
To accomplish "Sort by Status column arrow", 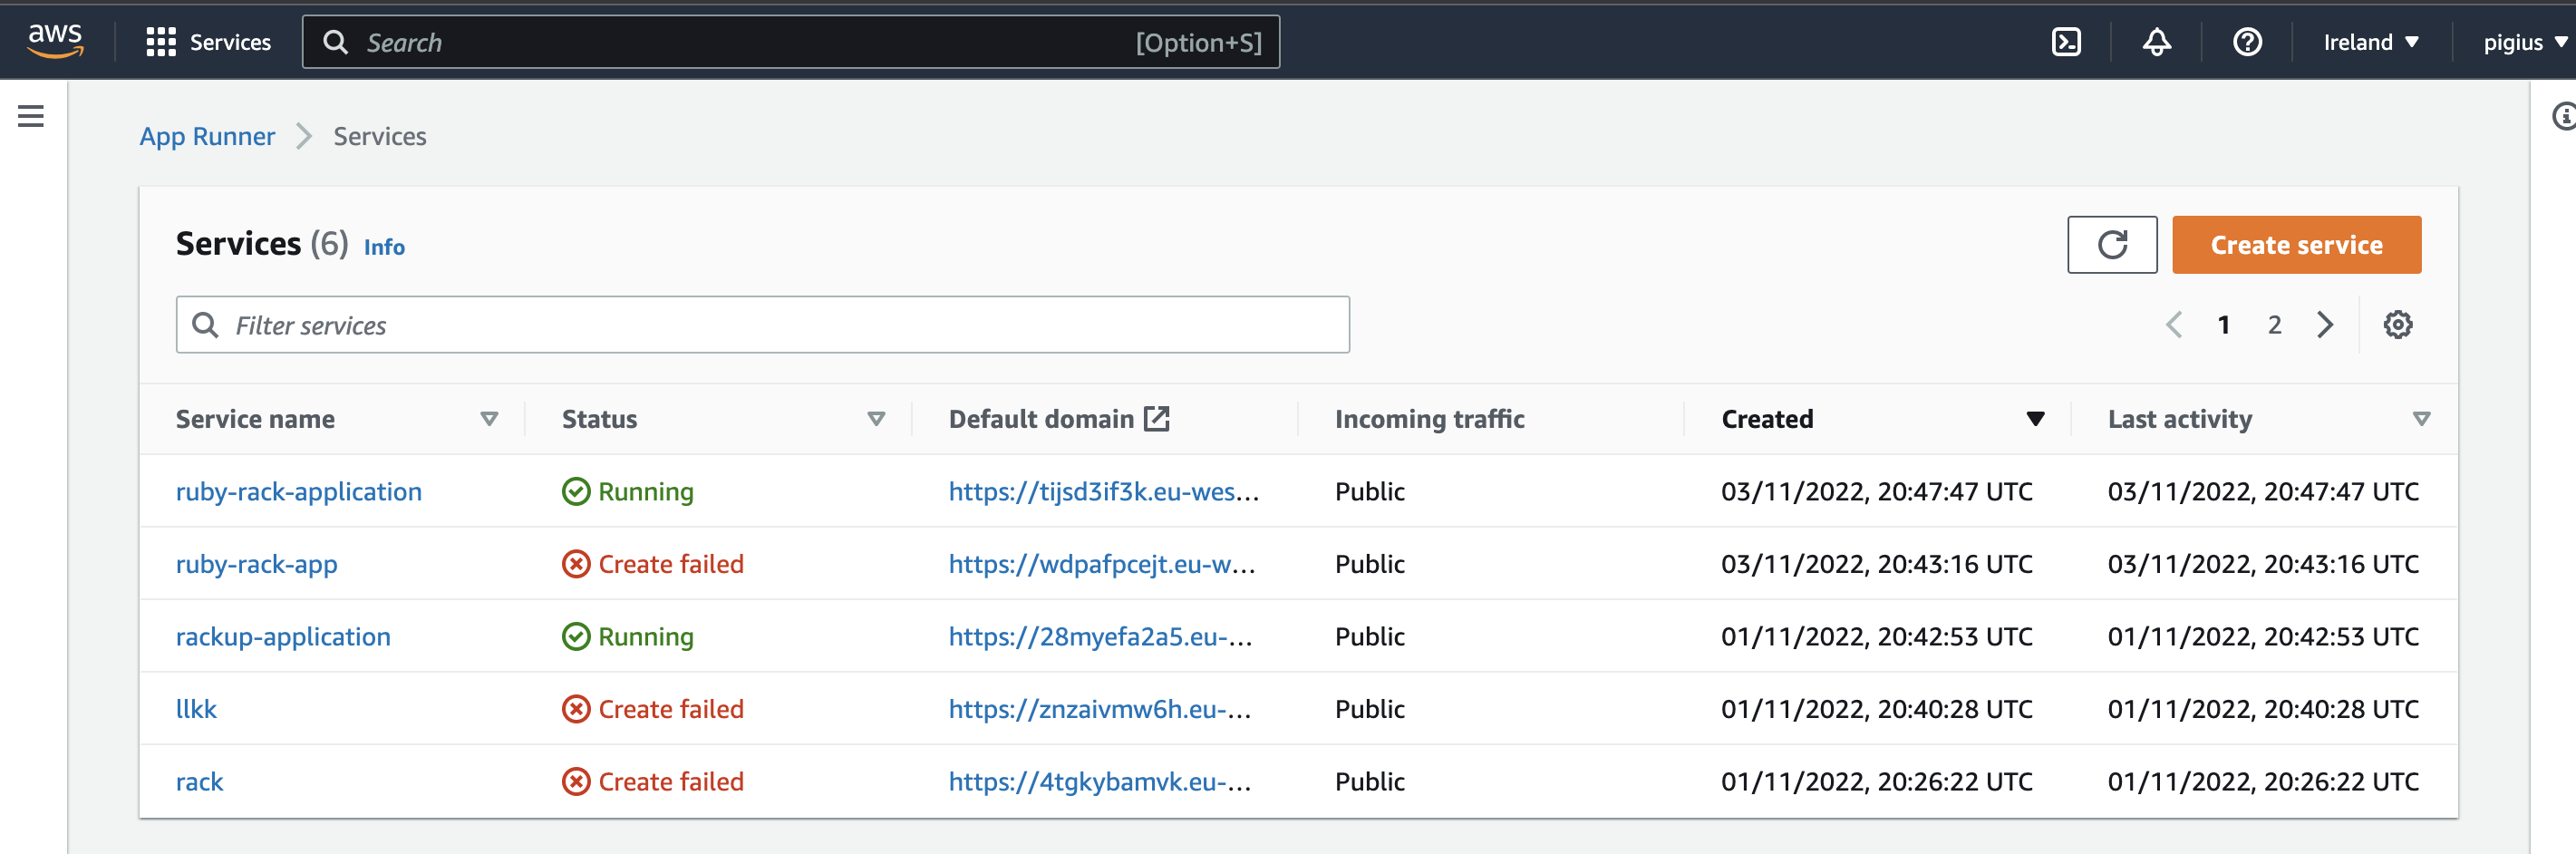I will 876,419.
